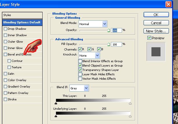Click the Underlying Layer gradient bar
178x124 pixels.
(x=93, y=113)
